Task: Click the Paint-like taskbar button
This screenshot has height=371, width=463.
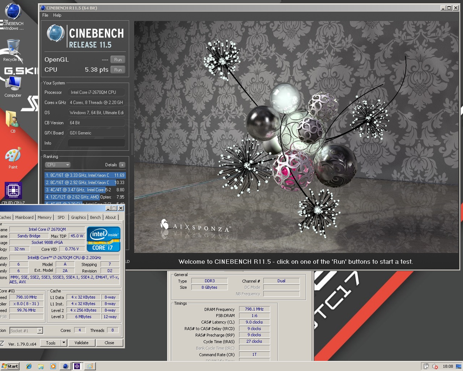Action: 89,366
